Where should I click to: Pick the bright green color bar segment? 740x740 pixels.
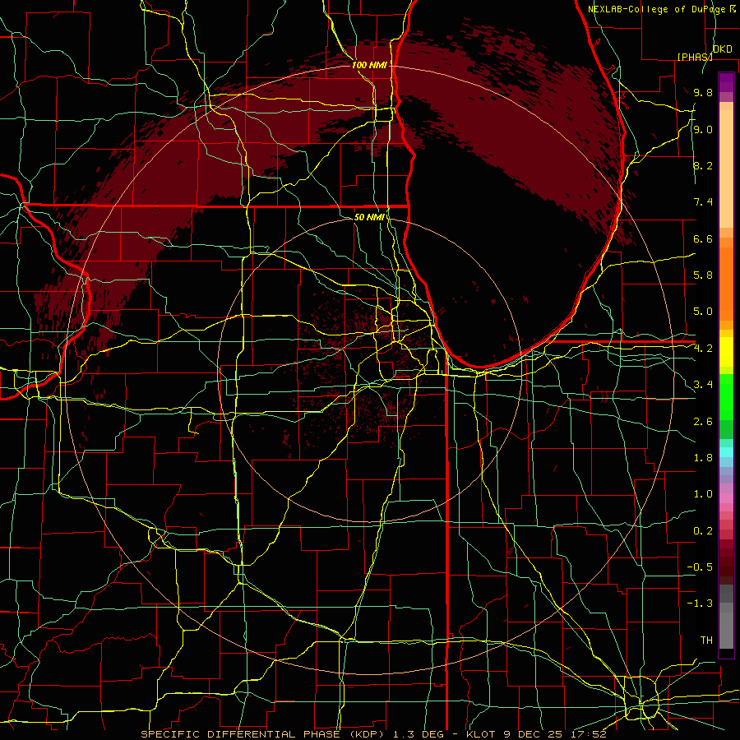tap(726, 396)
